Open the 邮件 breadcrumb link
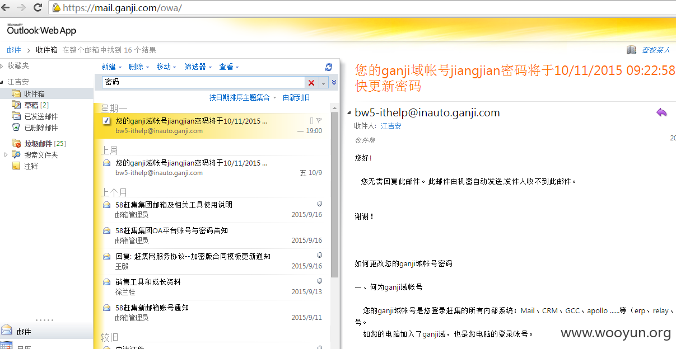The height and width of the screenshot is (349, 676). click(14, 50)
